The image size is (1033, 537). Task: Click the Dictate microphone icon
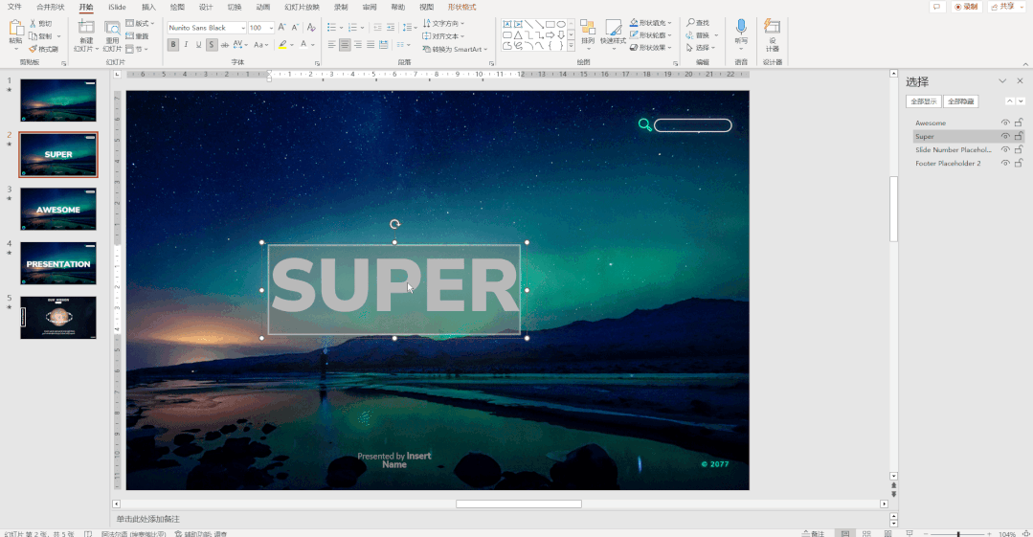741,26
